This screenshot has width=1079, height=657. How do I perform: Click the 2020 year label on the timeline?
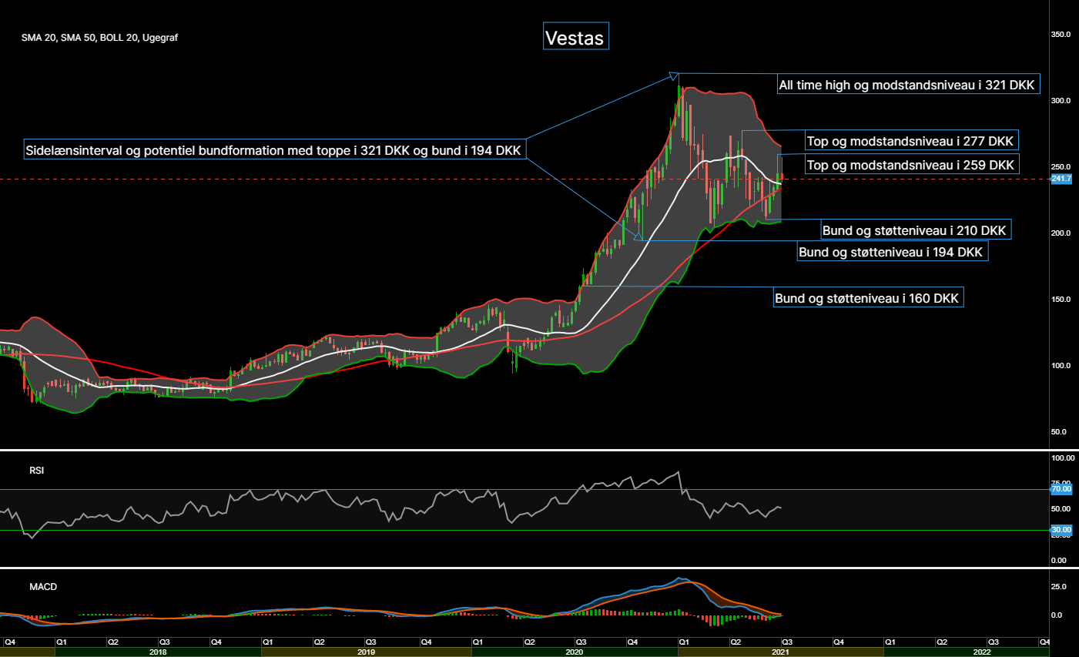[575, 652]
